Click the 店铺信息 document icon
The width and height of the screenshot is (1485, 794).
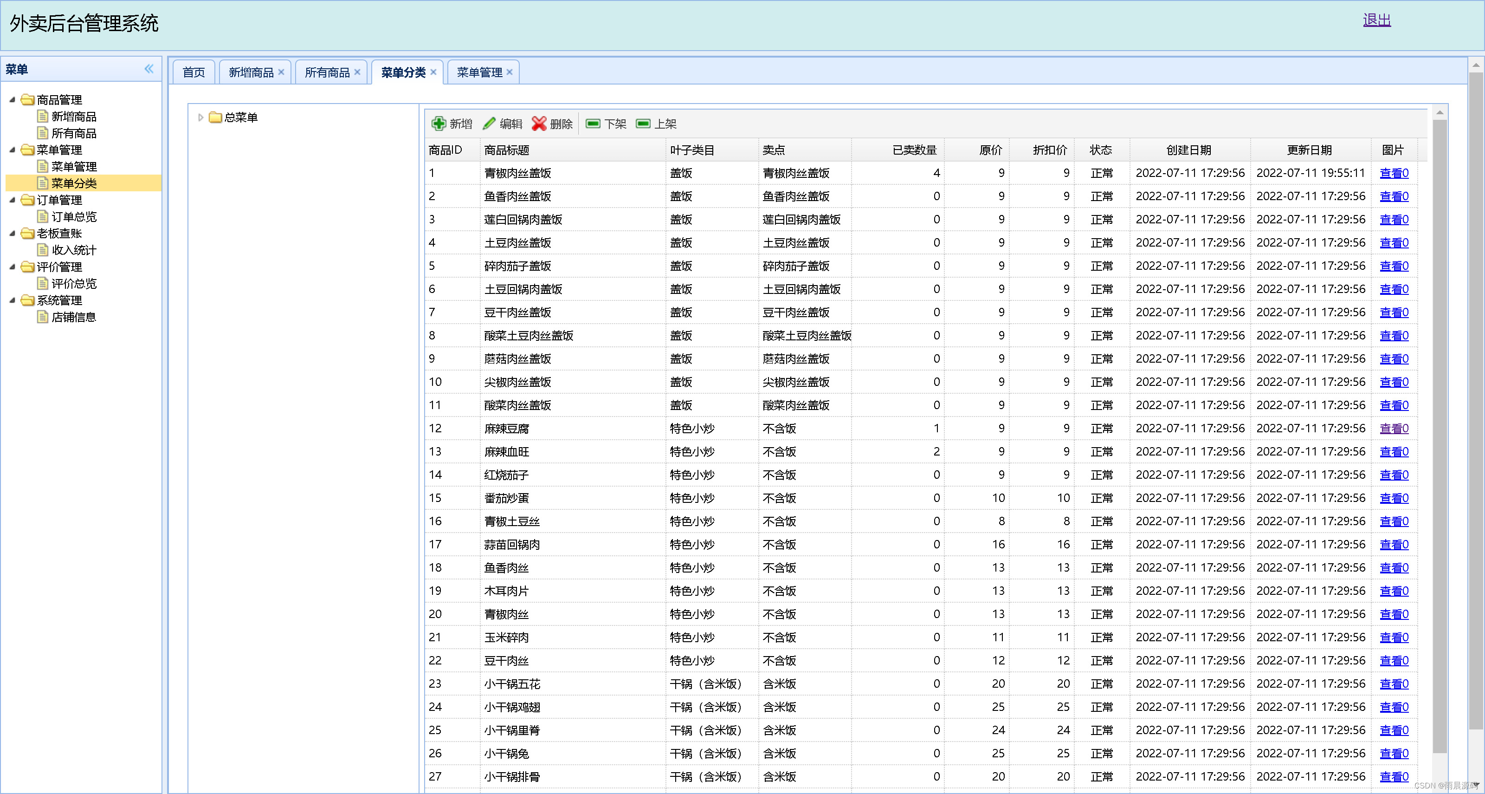click(x=42, y=317)
